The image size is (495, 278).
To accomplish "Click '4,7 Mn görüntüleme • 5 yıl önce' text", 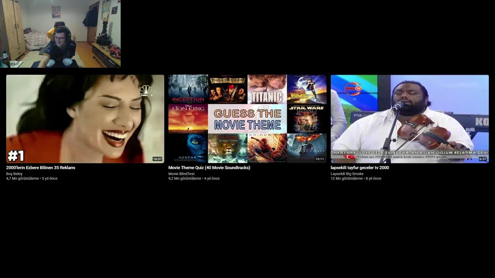I will point(32,178).
